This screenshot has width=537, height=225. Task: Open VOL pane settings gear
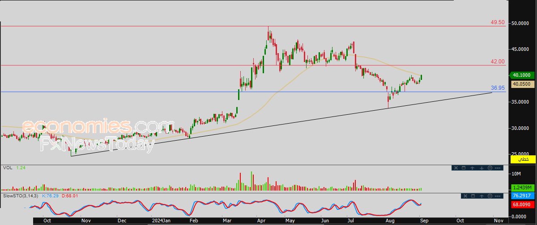490,168
